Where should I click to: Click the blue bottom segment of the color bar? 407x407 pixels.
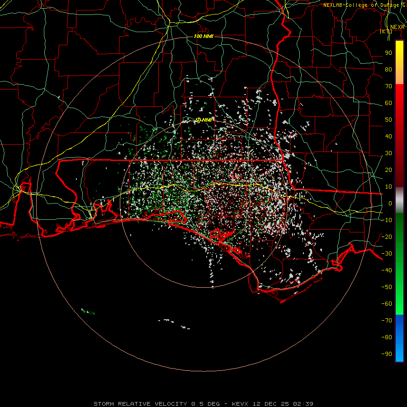tap(399, 338)
